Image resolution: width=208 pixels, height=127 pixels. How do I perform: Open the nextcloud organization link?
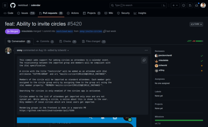23,5
